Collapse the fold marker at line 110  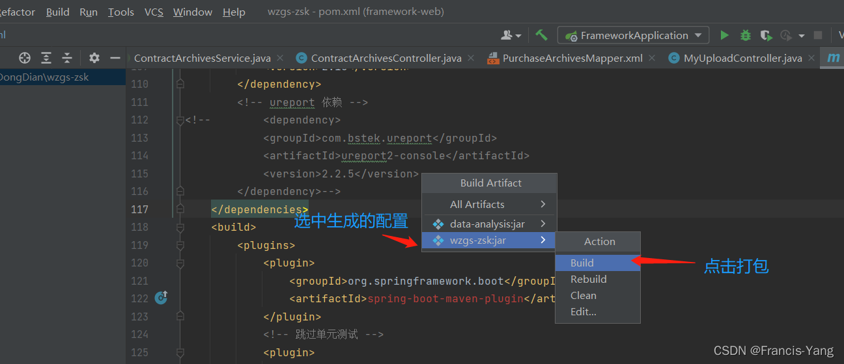[x=180, y=84]
